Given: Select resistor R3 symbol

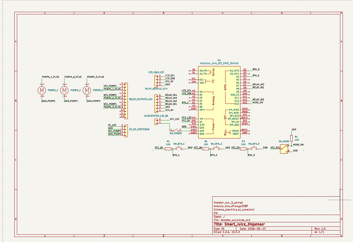Looking at the screenshot, I should (243, 148).
